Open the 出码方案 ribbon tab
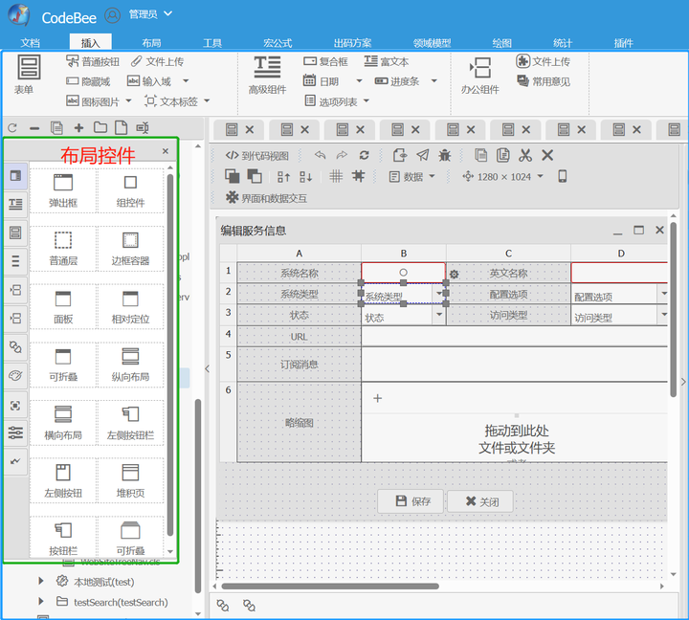Image resolution: width=689 pixels, height=620 pixels. click(x=352, y=43)
